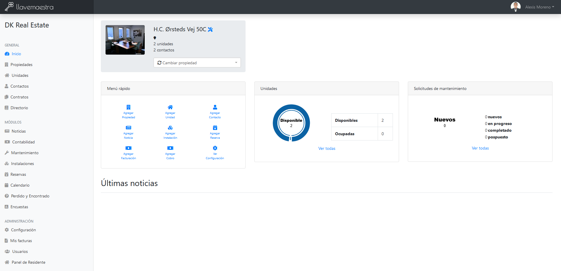This screenshot has height=271, width=561.
Task: Click Ver todas under maintenance requests
Action: (480, 148)
